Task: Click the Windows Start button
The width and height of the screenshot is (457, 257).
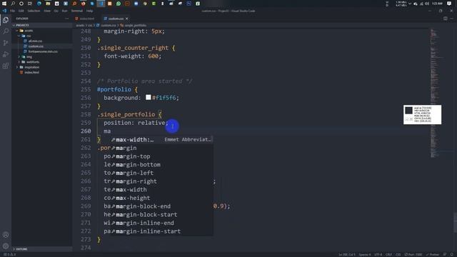Action: point(4,4)
